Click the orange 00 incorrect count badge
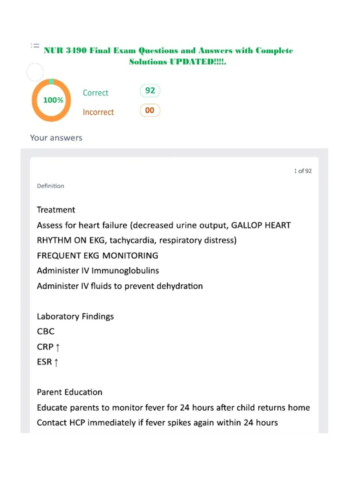Viewport: 348px width, 494px height. (x=150, y=110)
